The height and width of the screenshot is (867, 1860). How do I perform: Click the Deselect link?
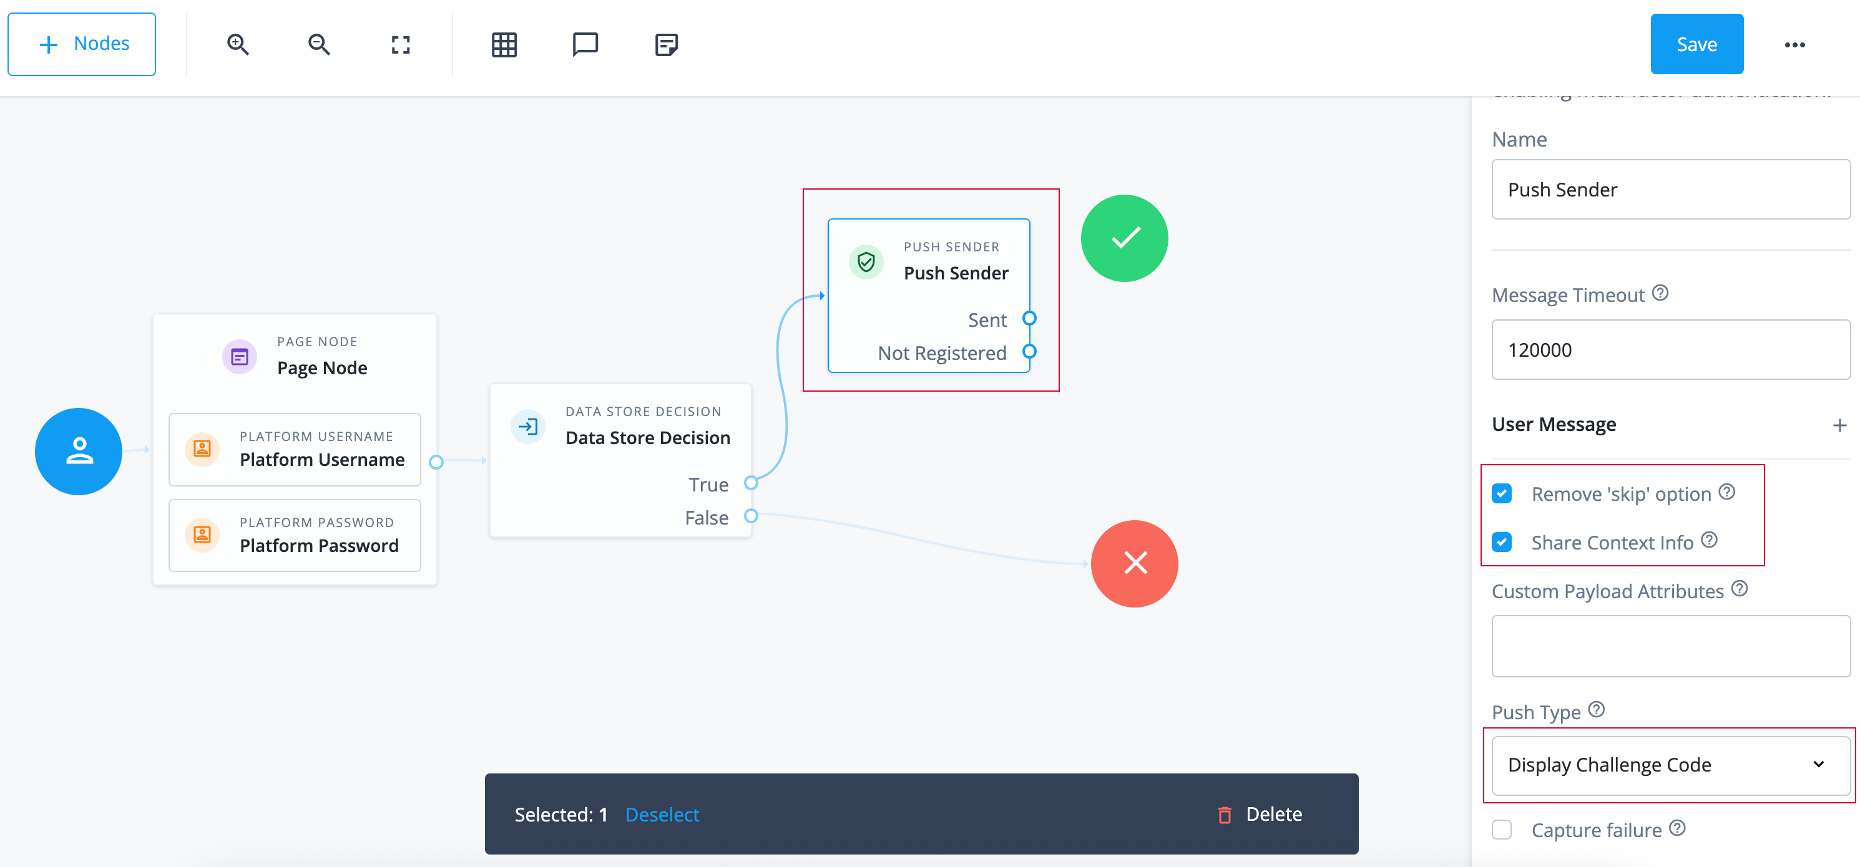pos(662,813)
